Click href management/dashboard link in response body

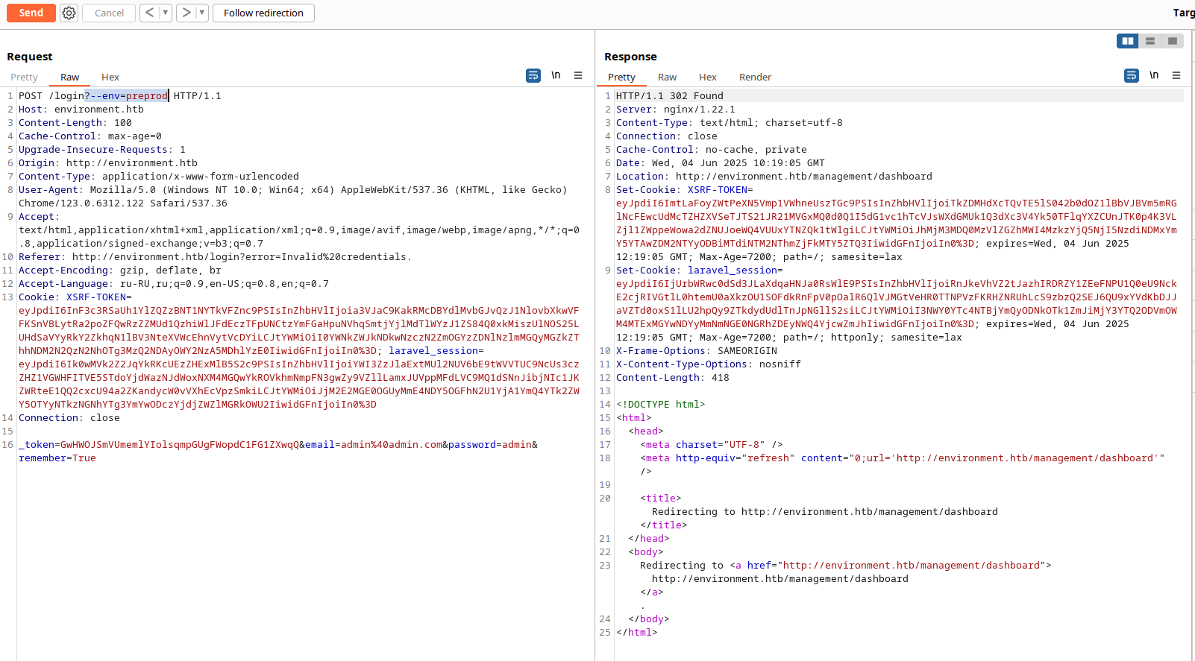click(x=891, y=565)
